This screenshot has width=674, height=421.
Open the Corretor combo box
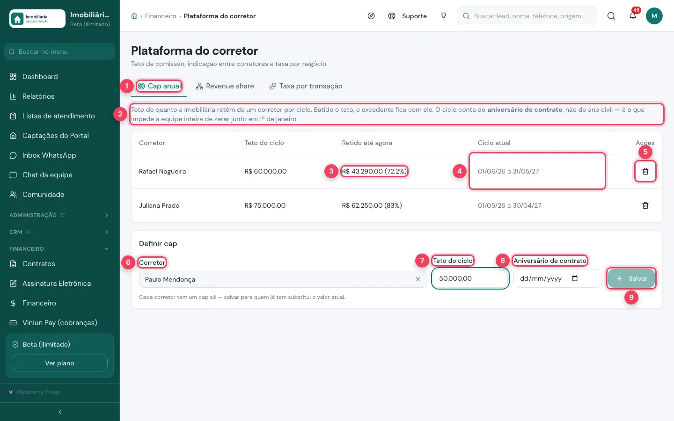point(283,279)
